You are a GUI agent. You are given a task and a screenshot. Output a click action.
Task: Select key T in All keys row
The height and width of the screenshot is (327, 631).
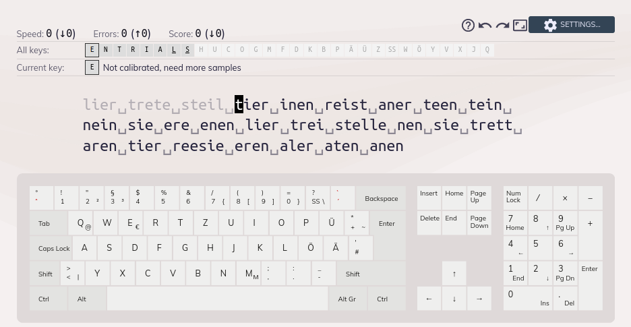point(119,50)
